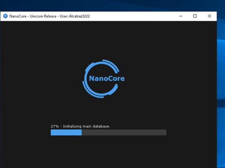Click the gray unfilled progress bar section
The height and width of the screenshot is (168, 225).
tap(124, 132)
